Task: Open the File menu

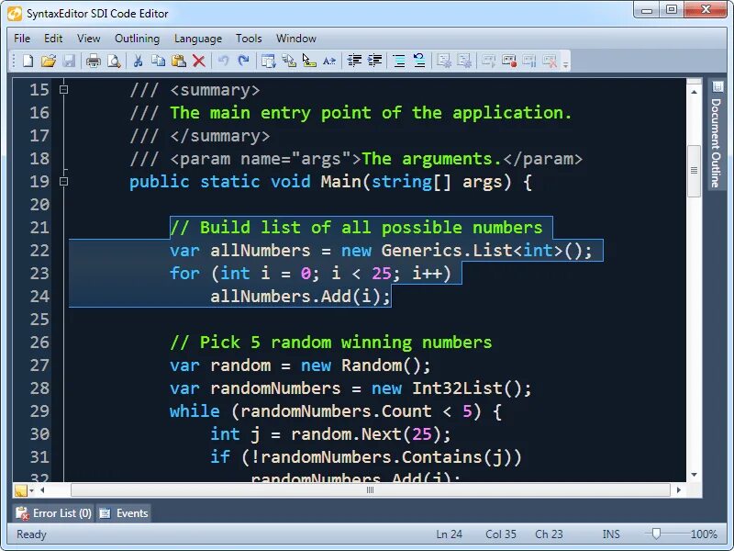Action: click(22, 39)
